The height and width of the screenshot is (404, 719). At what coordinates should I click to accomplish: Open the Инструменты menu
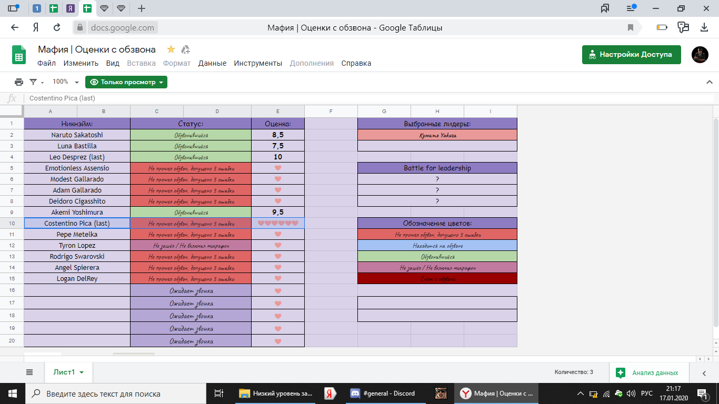point(258,63)
